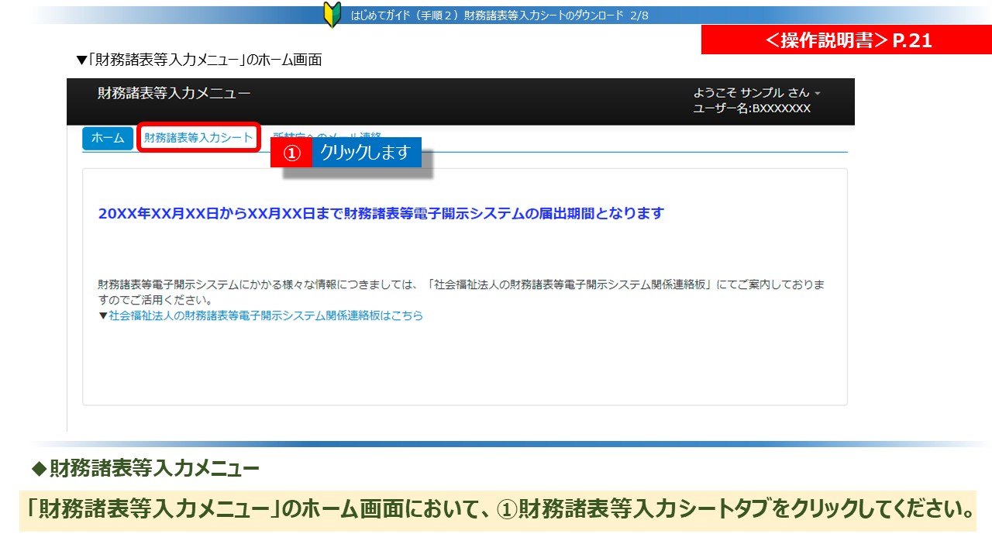Click the ▼「財務諸表等入力メニュー」のホーム画面 caption
Screen dimensions: 992x558
click(x=198, y=60)
